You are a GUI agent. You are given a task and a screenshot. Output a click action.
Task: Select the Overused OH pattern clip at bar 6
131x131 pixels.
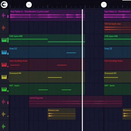(47, 77)
